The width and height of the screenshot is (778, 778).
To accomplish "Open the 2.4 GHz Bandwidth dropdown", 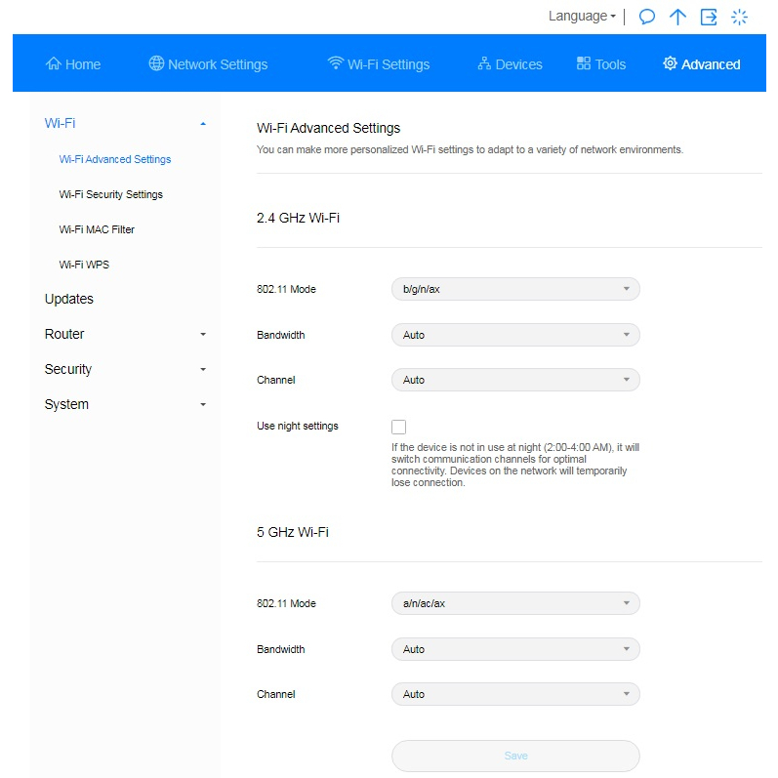I will point(515,335).
